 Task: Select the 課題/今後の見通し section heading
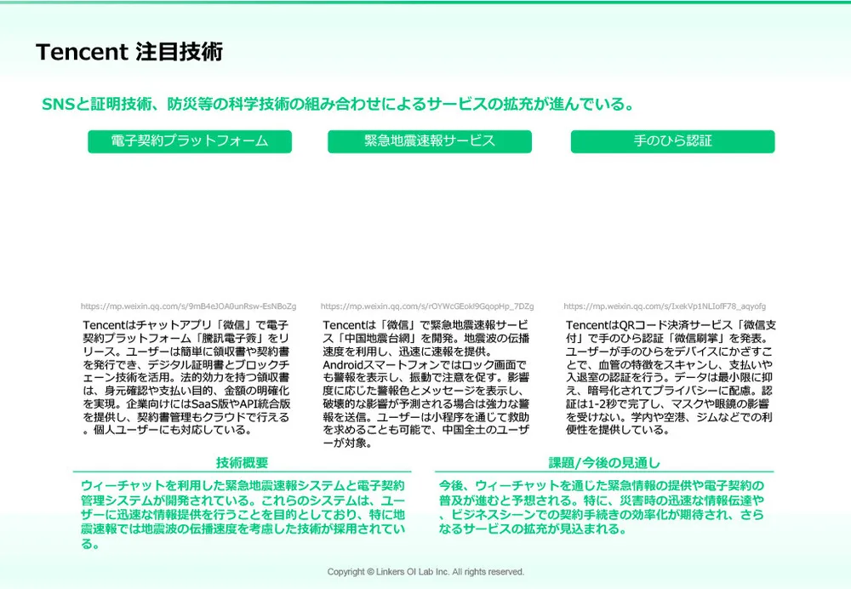coord(604,462)
